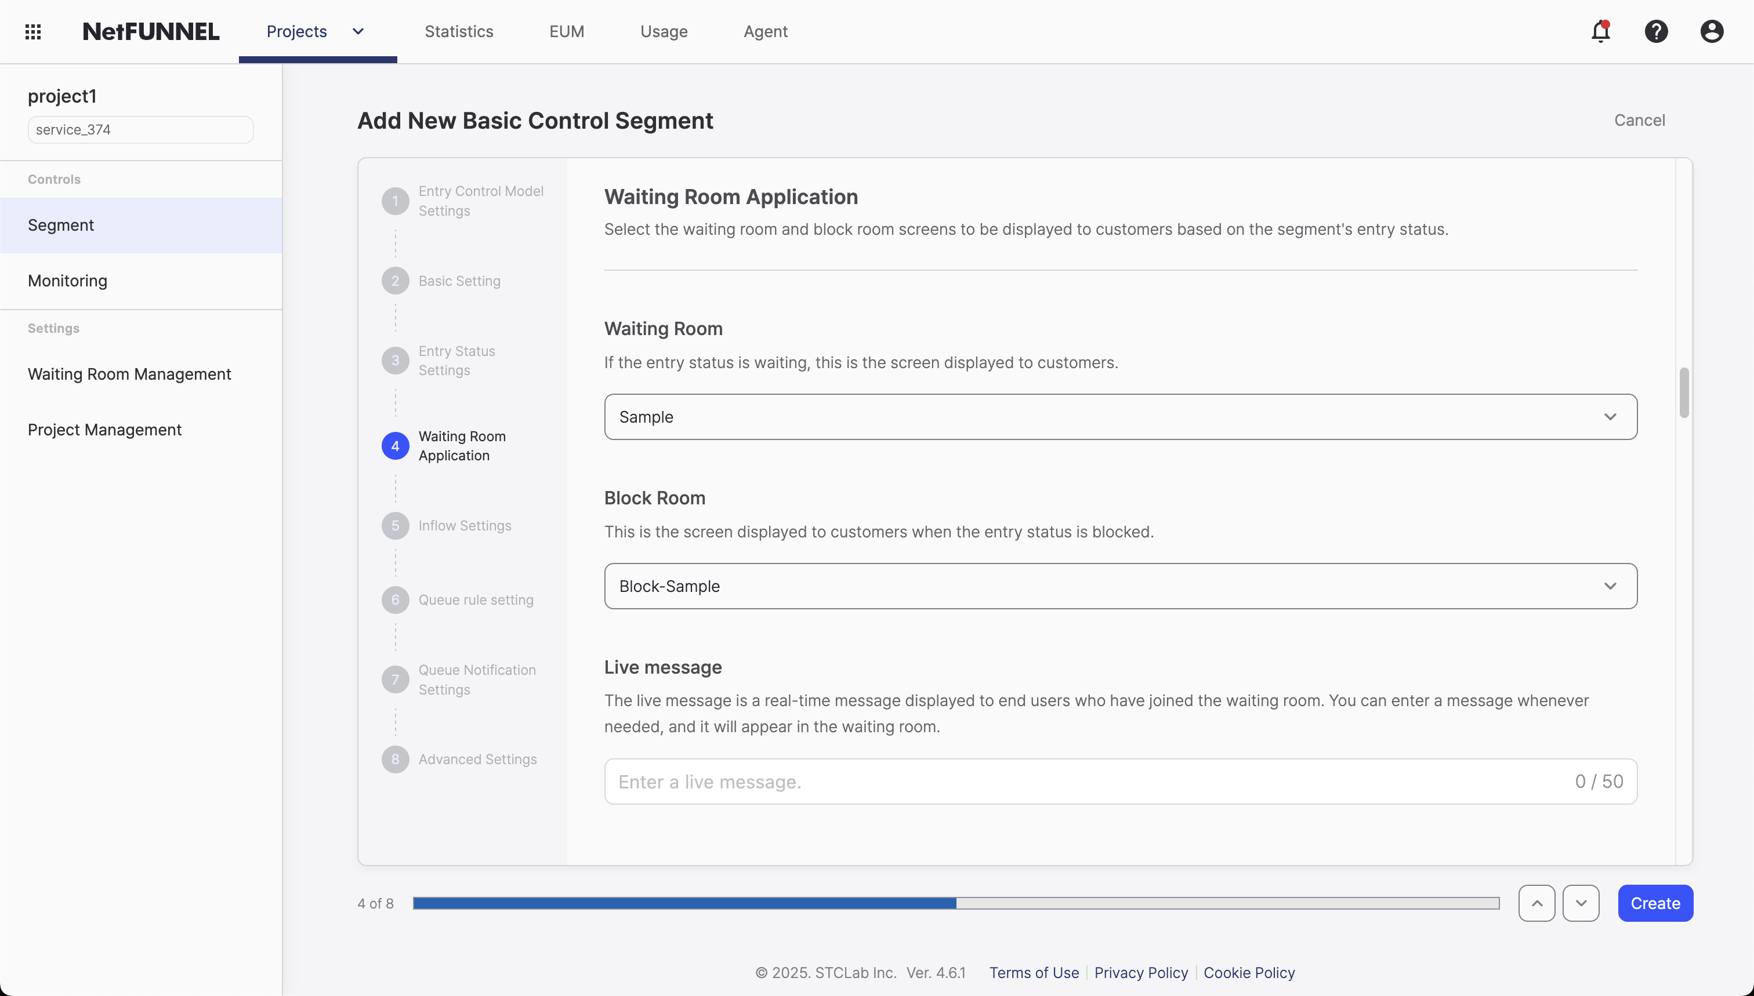Go to next step with down arrow button

1582,903
